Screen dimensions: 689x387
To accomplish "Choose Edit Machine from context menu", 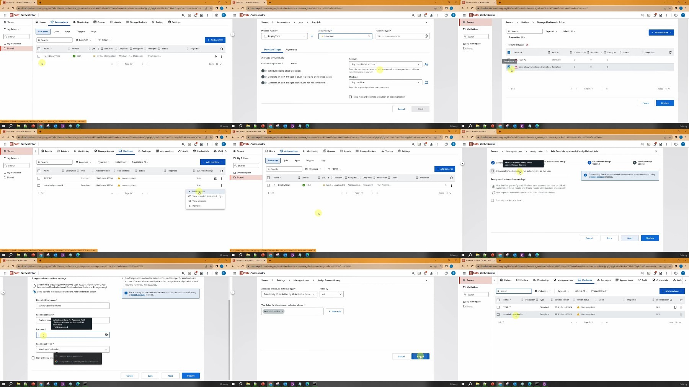I will click(198, 191).
